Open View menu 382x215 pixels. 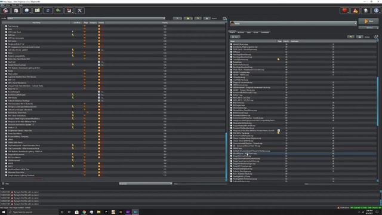[x=8, y=5]
